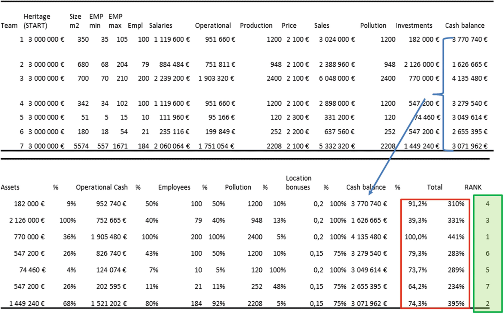
Task: Select the price cell '2 300 €'
Action: click(298, 117)
